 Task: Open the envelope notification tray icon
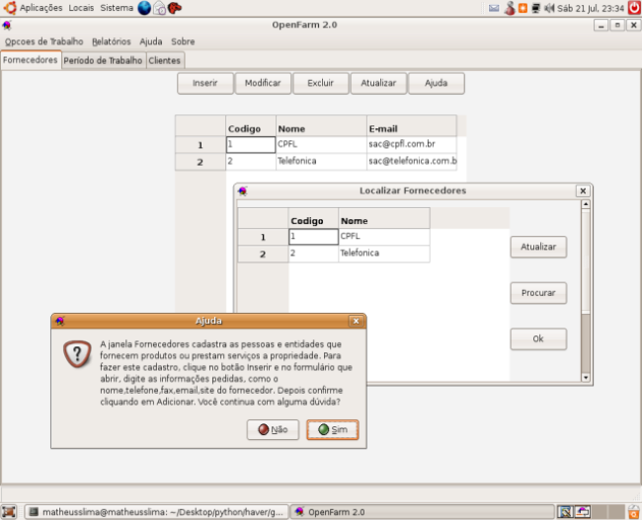point(494,8)
